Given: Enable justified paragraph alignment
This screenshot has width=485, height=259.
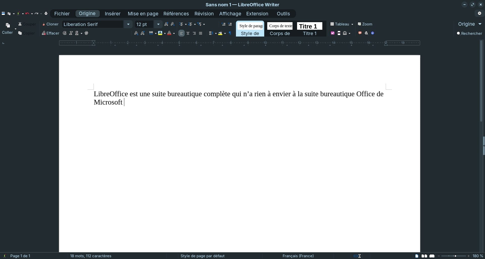Looking at the screenshot, I should 200,33.
